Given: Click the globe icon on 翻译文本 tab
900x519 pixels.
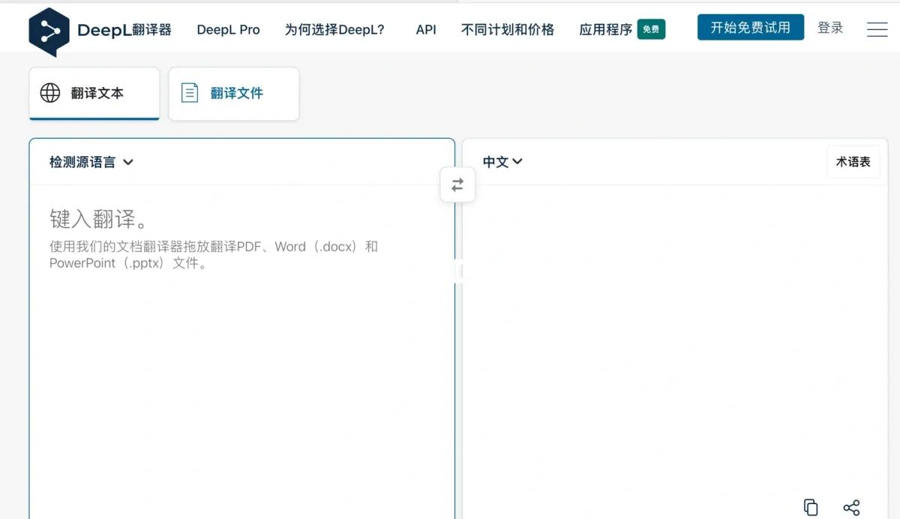Looking at the screenshot, I should [50, 93].
